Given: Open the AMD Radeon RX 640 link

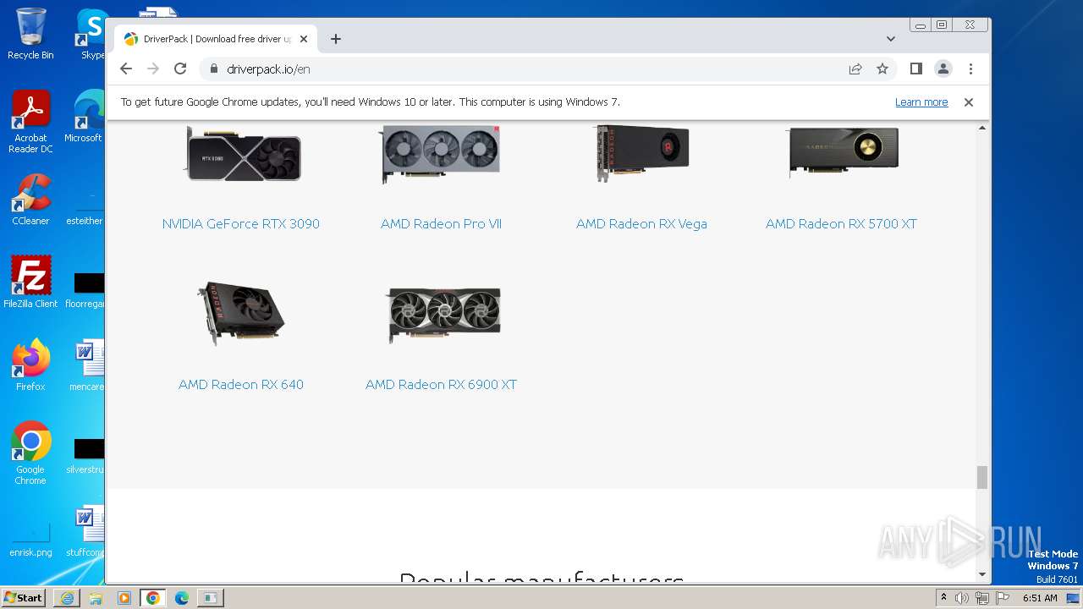Looking at the screenshot, I should point(241,385).
